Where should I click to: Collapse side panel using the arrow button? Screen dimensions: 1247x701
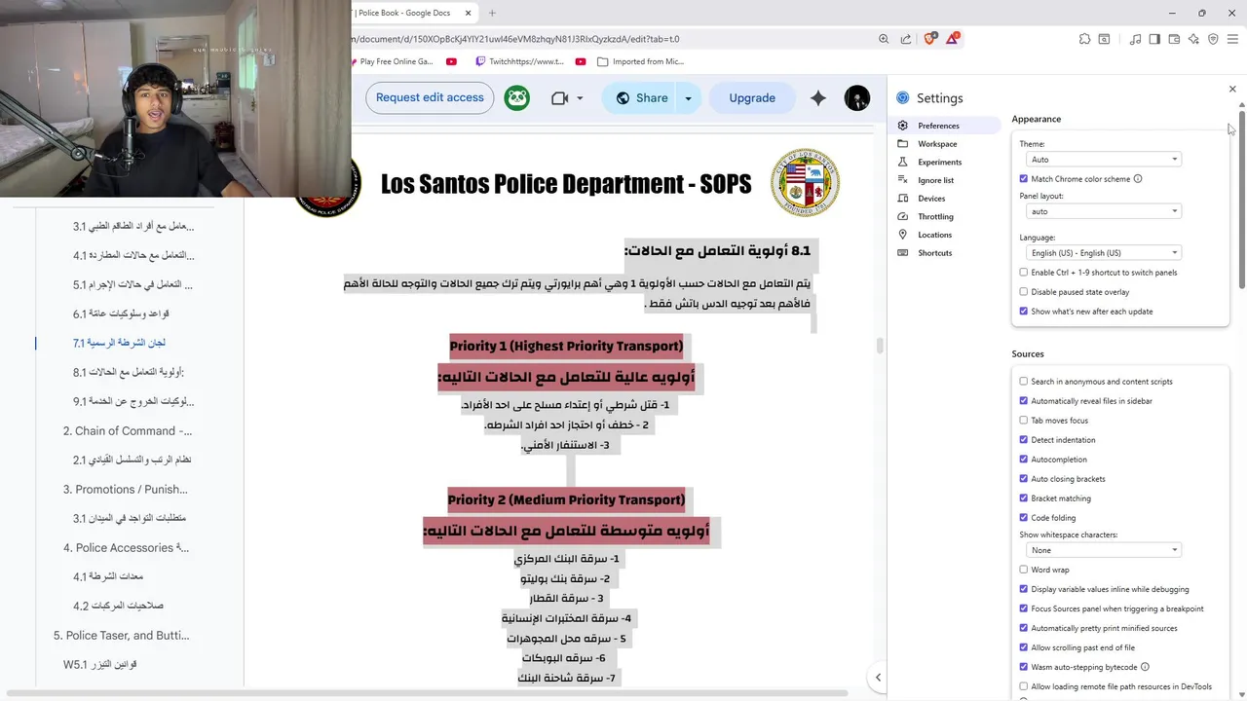click(x=878, y=677)
